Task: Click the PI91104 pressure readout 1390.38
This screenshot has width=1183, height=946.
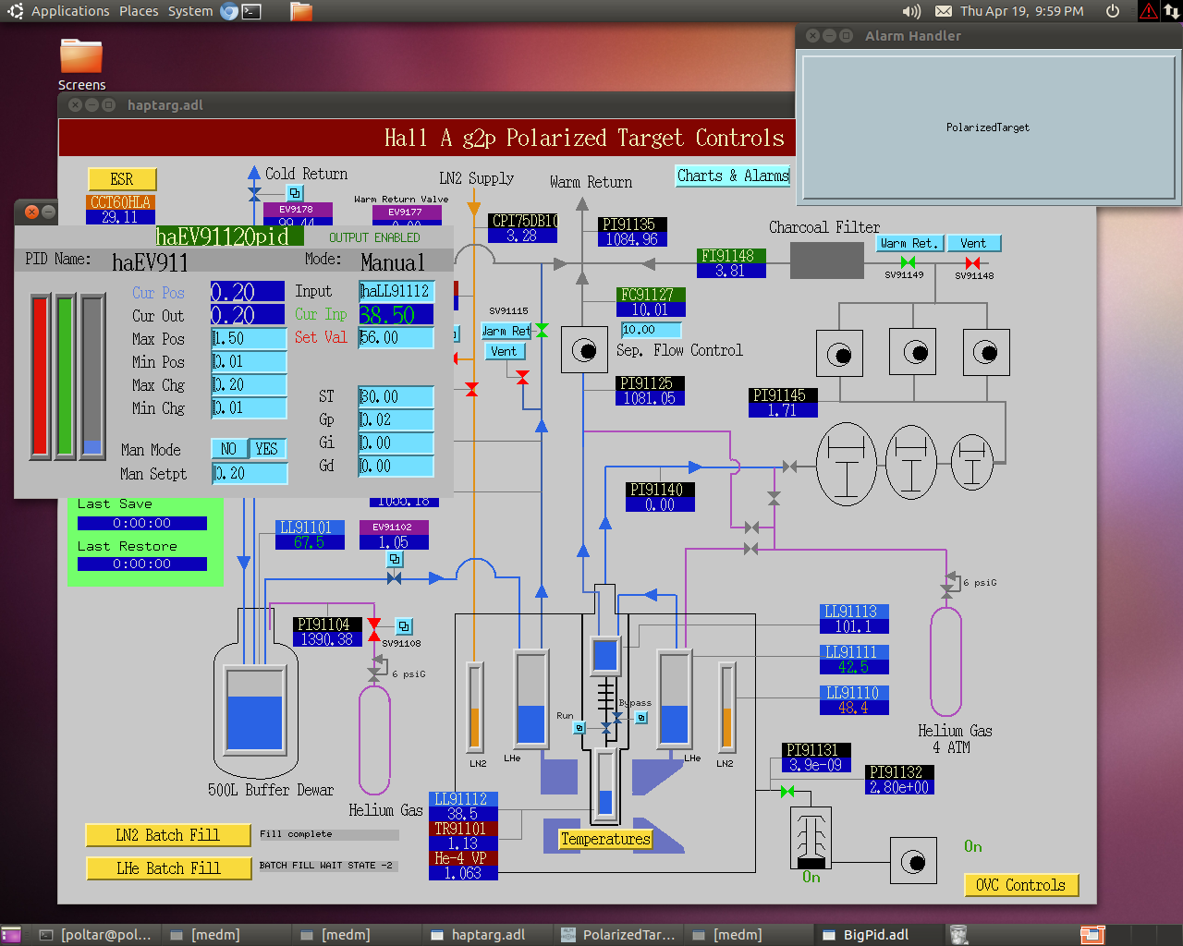Action: click(327, 639)
